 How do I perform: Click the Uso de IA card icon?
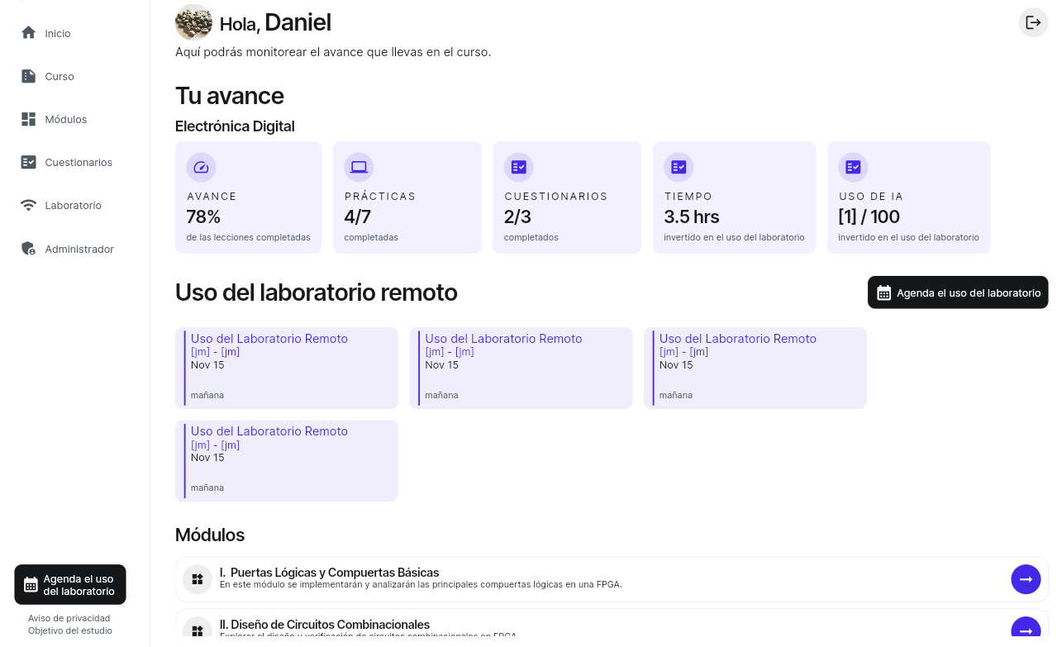[853, 167]
